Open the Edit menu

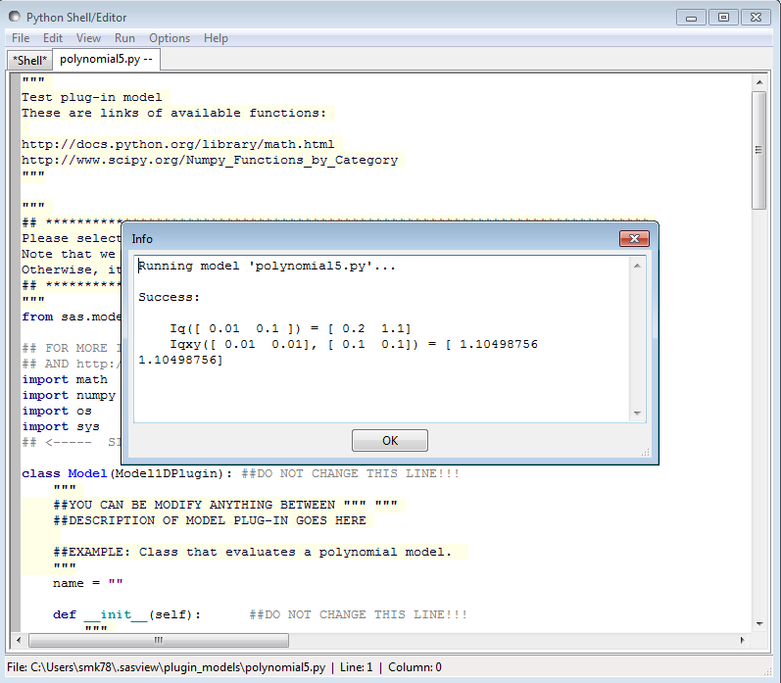click(x=53, y=38)
